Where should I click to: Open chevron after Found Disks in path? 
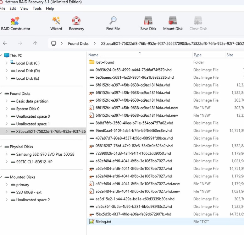coord(95,43)
